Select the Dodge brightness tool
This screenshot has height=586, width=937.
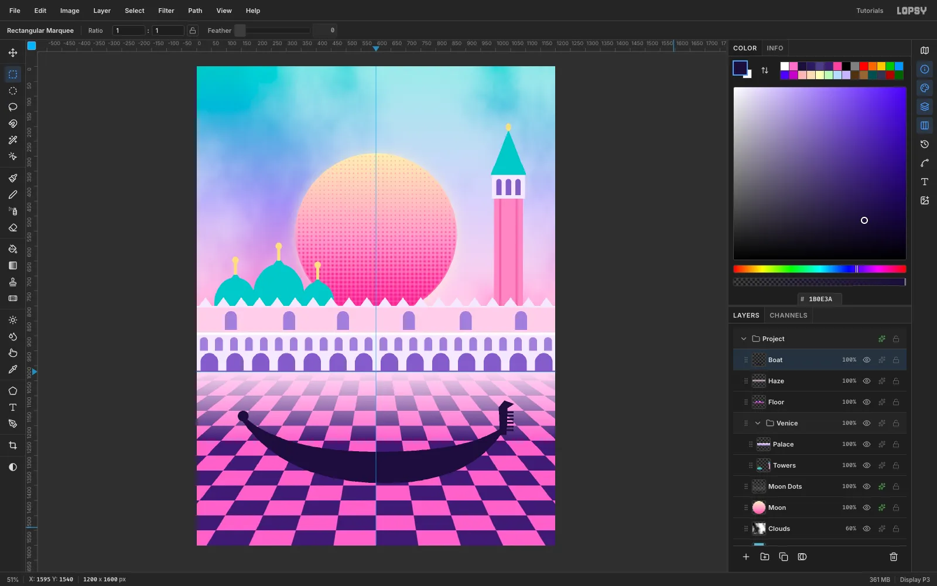point(13,320)
